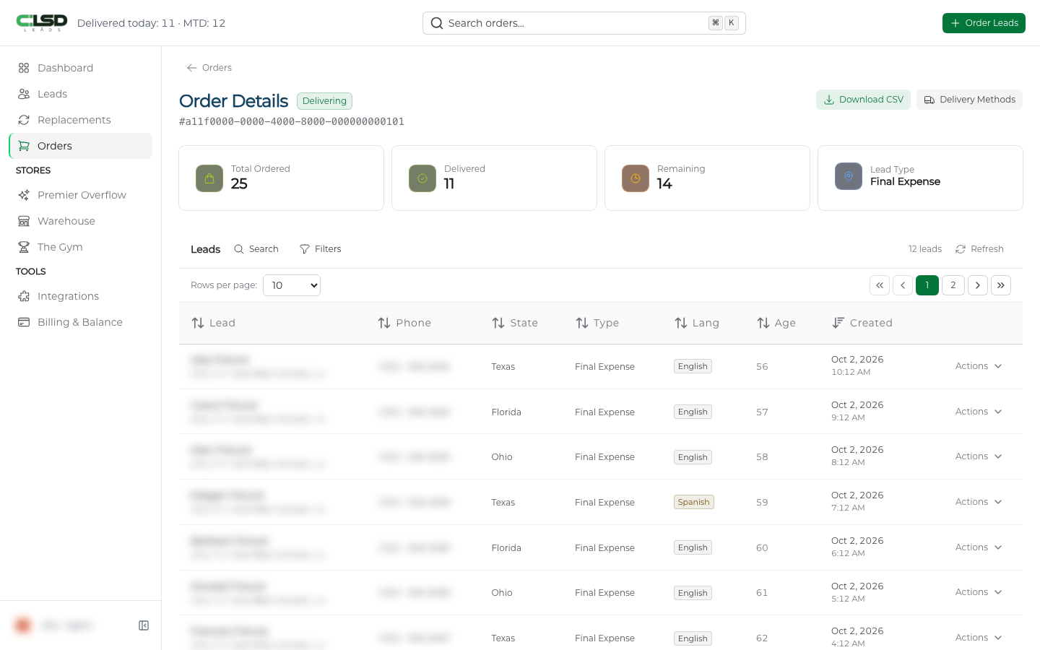Sort leads by State column
Image resolution: width=1040 pixels, height=650 pixels.
click(x=515, y=323)
